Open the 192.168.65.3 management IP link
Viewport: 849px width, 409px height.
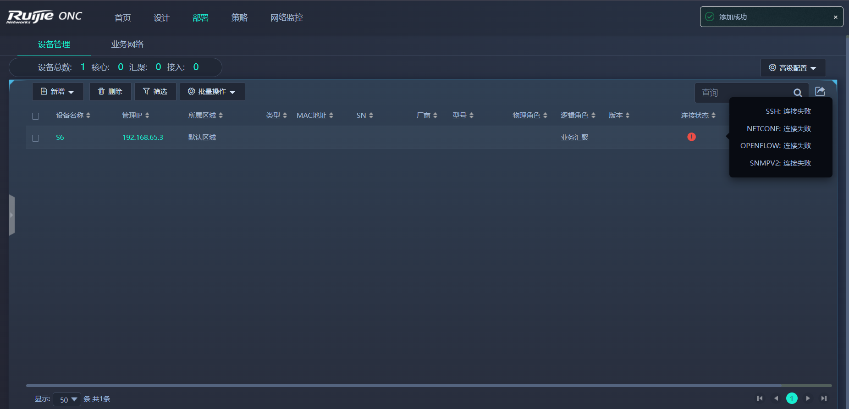pos(143,138)
